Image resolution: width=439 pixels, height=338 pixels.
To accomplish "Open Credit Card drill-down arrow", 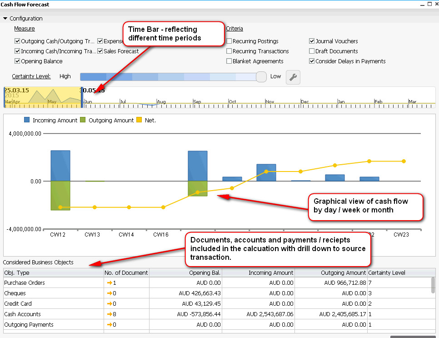I will [x=109, y=304].
